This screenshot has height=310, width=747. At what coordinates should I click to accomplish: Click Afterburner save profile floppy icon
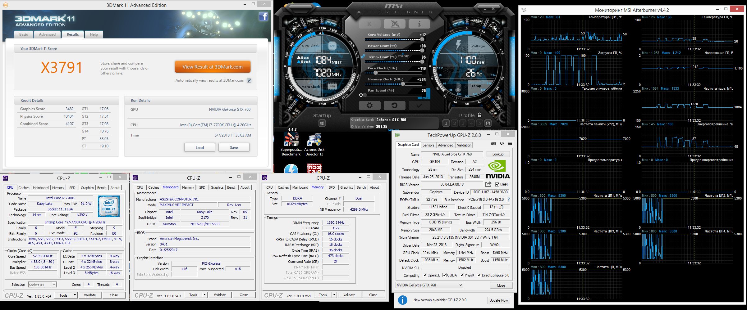488,123
